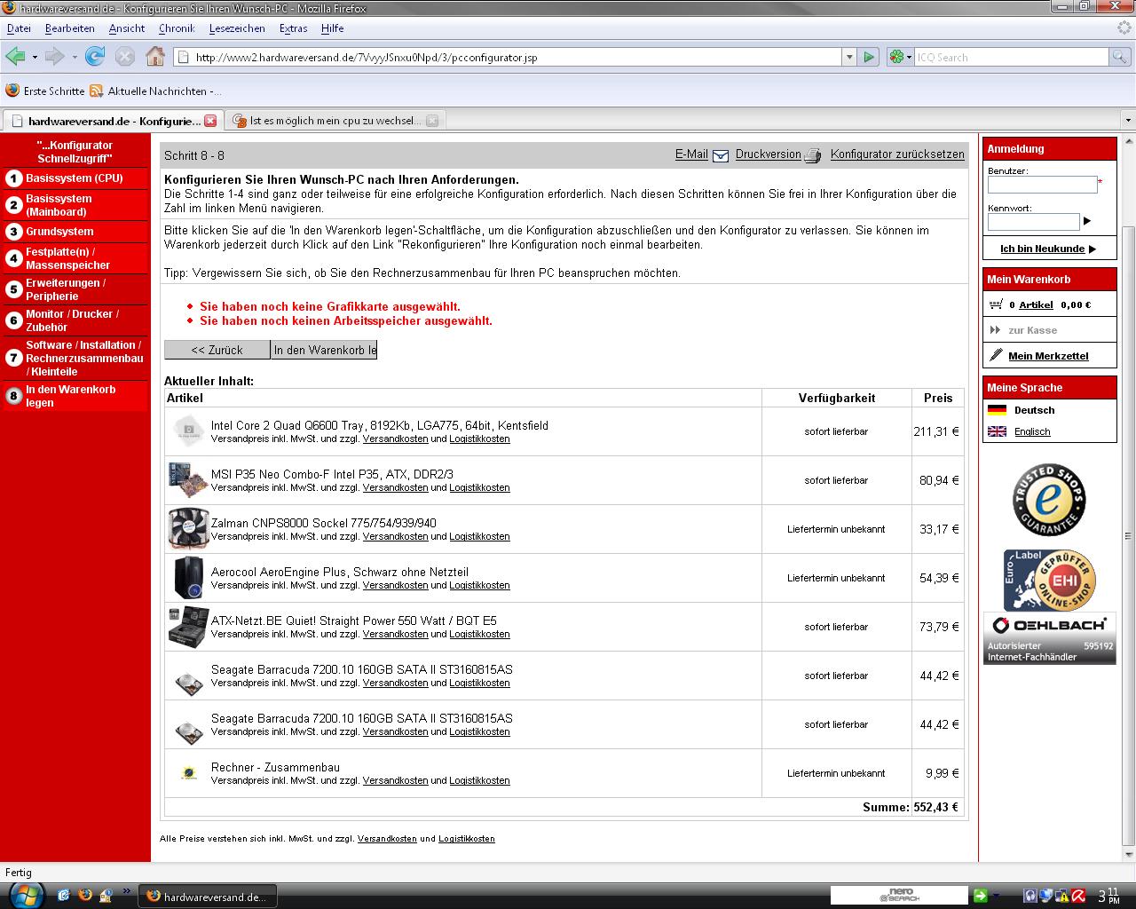This screenshot has width=1136, height=909.
Task: Click the green Nero search go arrow in taskbar
Action: pyautogui.click(x=980, y=895)
